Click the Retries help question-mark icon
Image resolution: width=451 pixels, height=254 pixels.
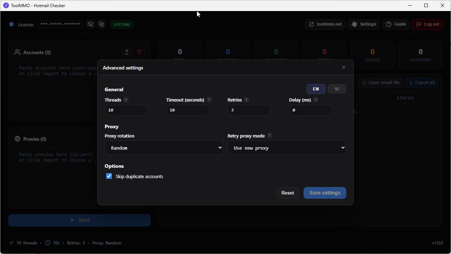[247, 100]
